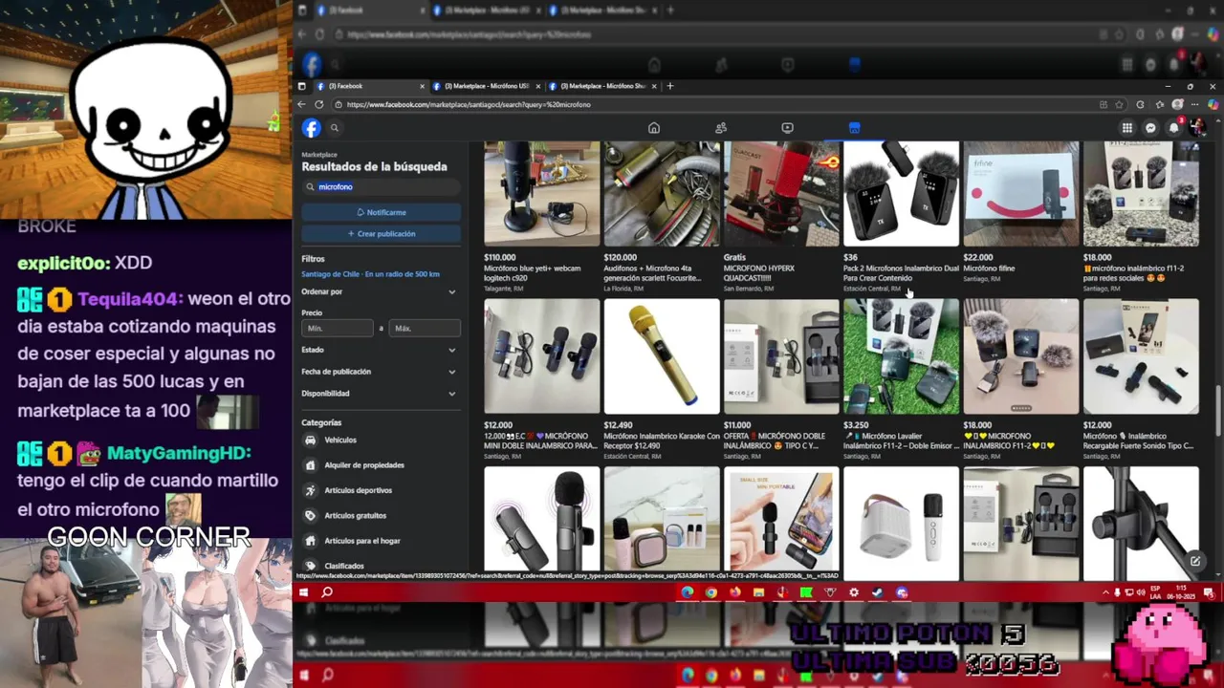Click the microfono search box
1224x688 pixels.
[x=382, y=187]
